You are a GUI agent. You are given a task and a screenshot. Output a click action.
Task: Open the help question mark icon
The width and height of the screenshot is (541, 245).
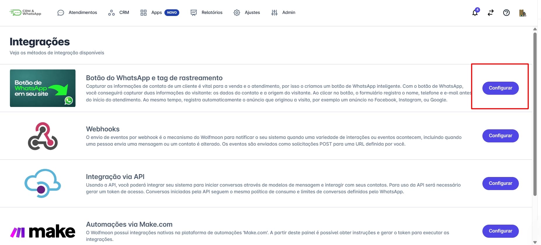coord(507,12)
